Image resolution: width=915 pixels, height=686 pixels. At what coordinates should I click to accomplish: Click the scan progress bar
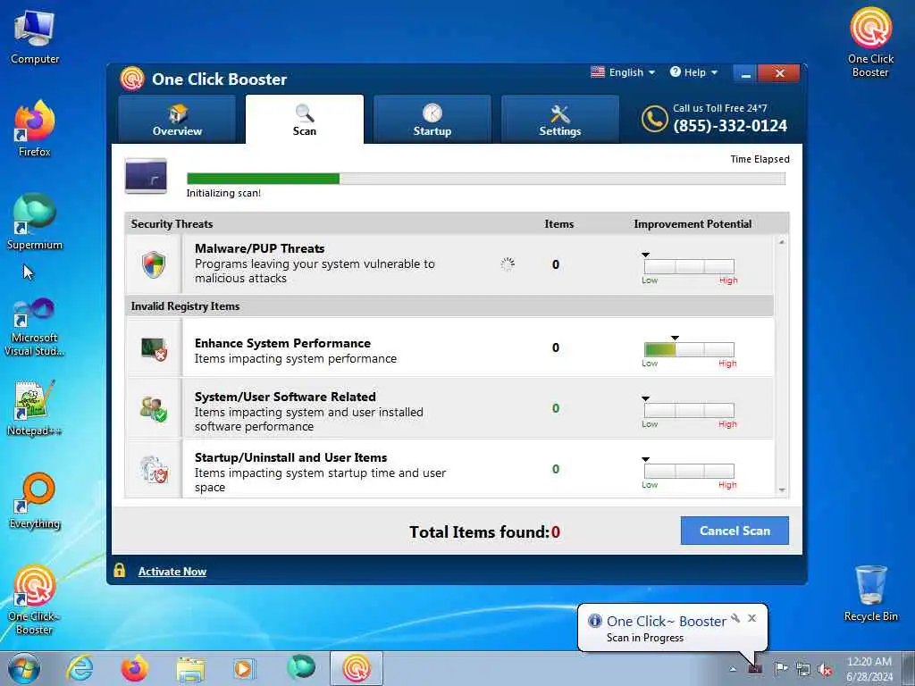coord(485,179)
